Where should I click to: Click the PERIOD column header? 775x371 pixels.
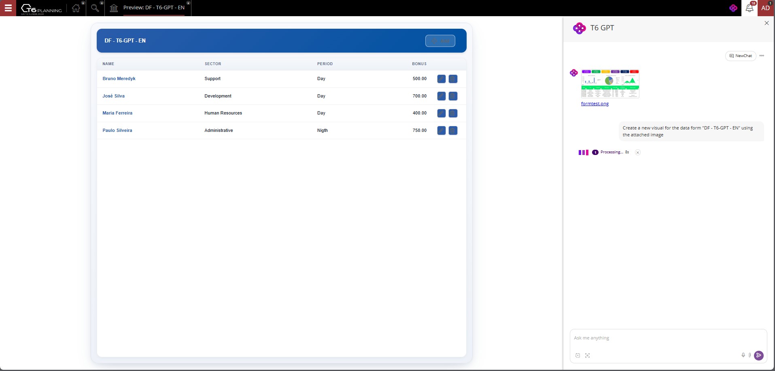coord(325,64)
